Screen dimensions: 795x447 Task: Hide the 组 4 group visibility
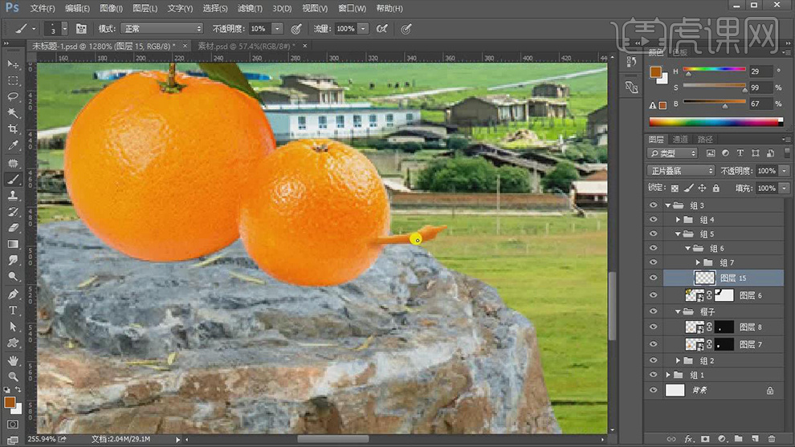[x=653, y=219]
